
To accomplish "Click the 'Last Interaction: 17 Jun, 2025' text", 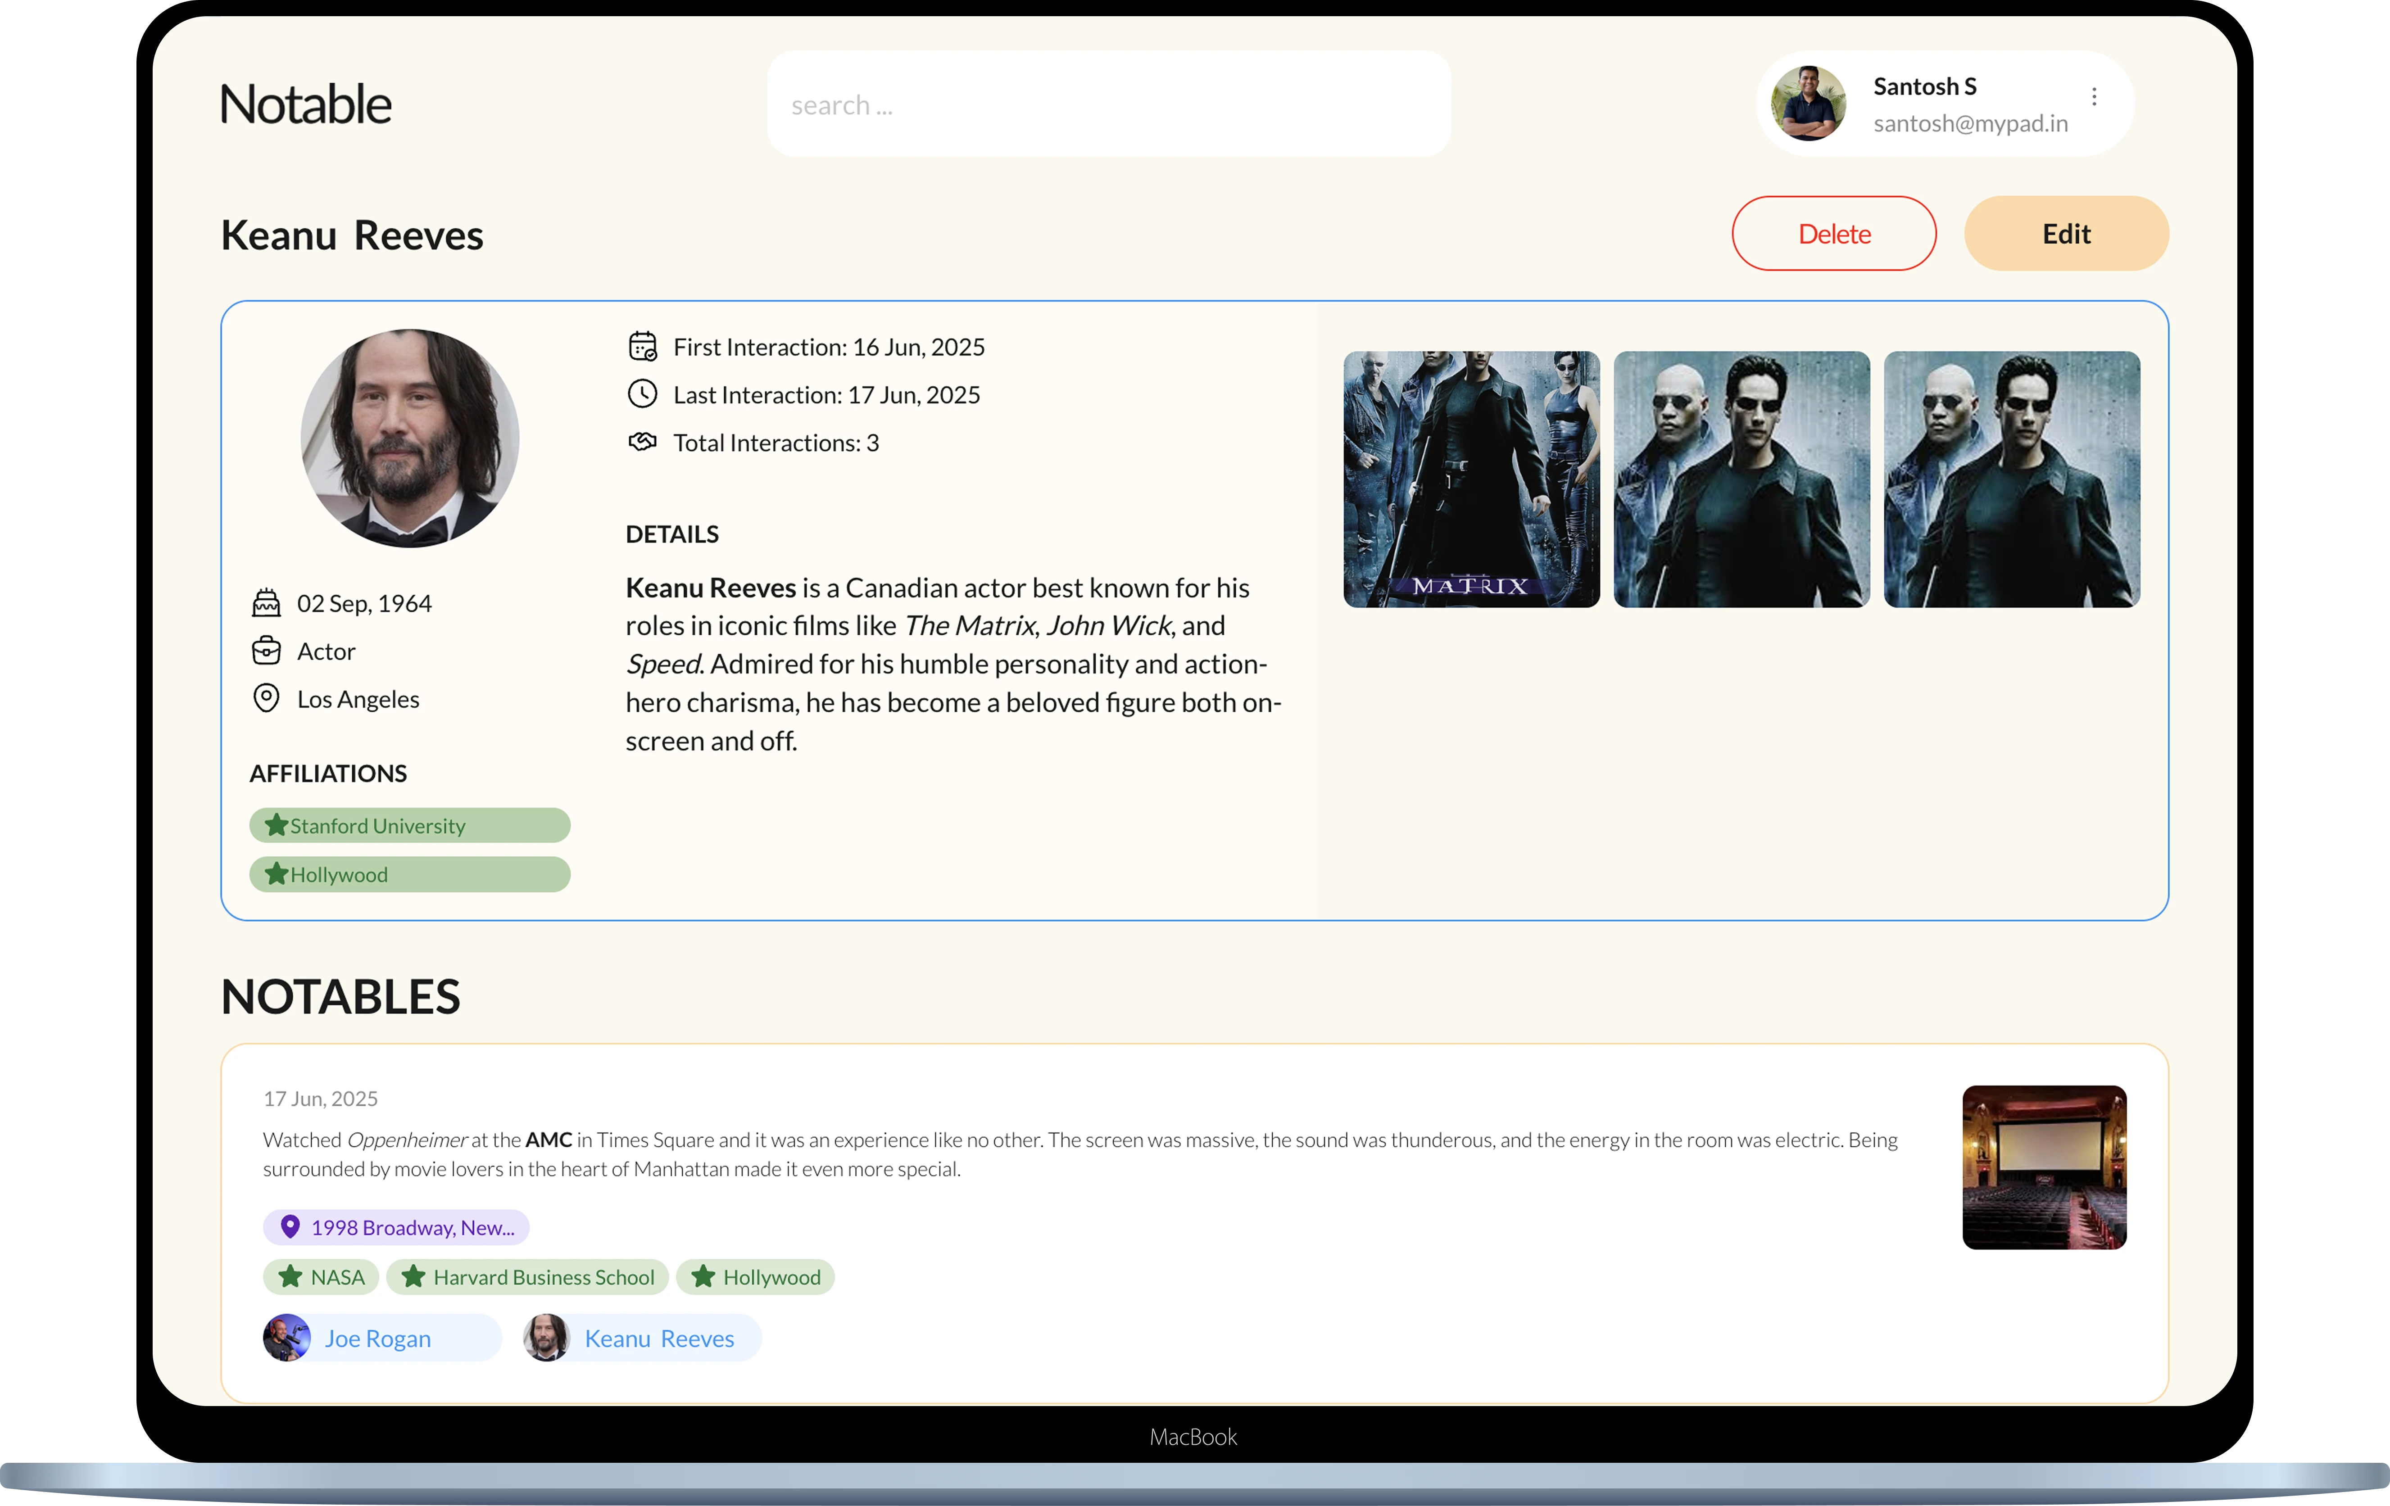I will tap(827, 394).
